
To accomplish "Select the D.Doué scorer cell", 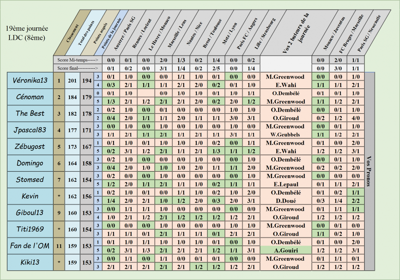I will click(x=286, y=201).
